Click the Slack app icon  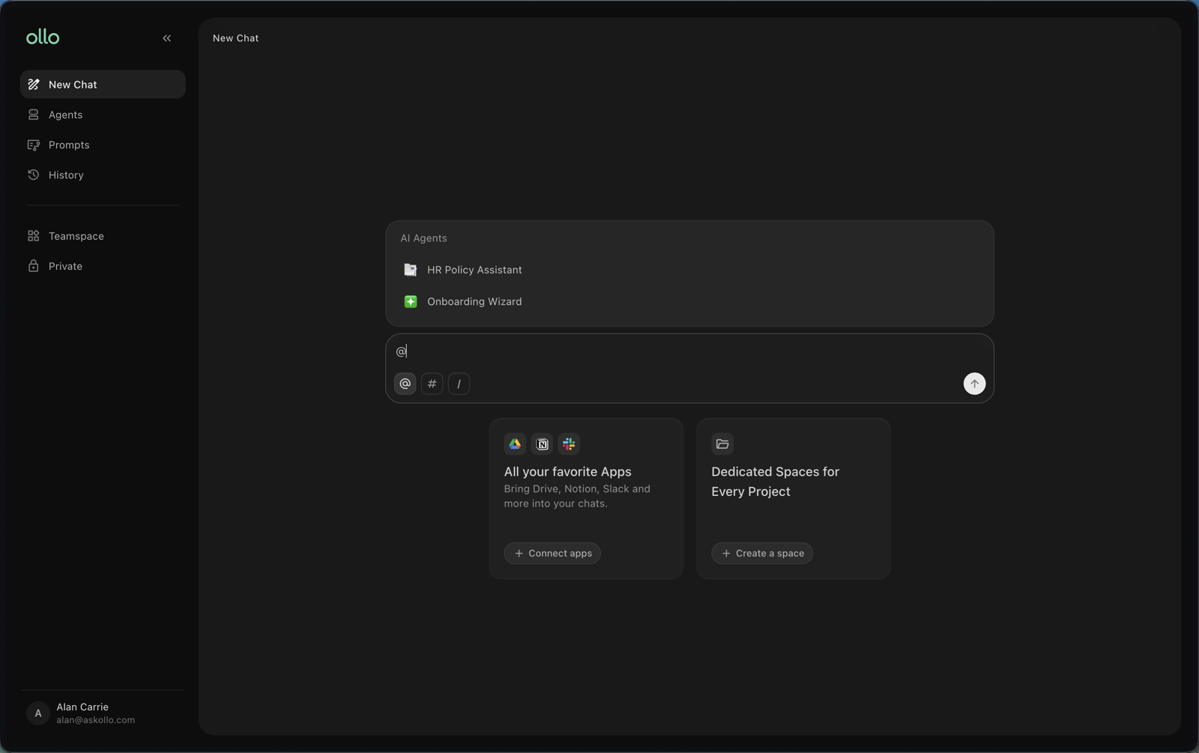pos(569,444)
